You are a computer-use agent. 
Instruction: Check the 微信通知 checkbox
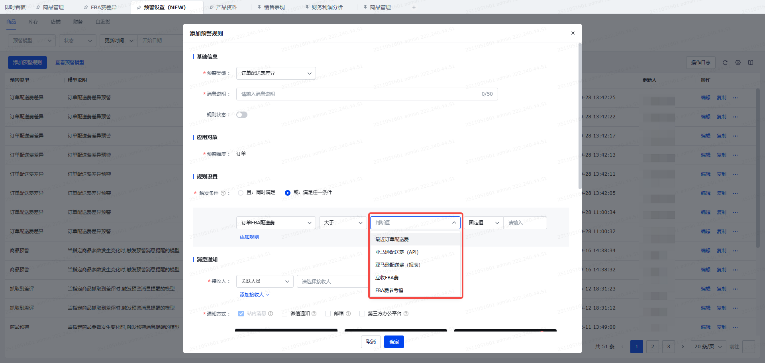(284, 314)
